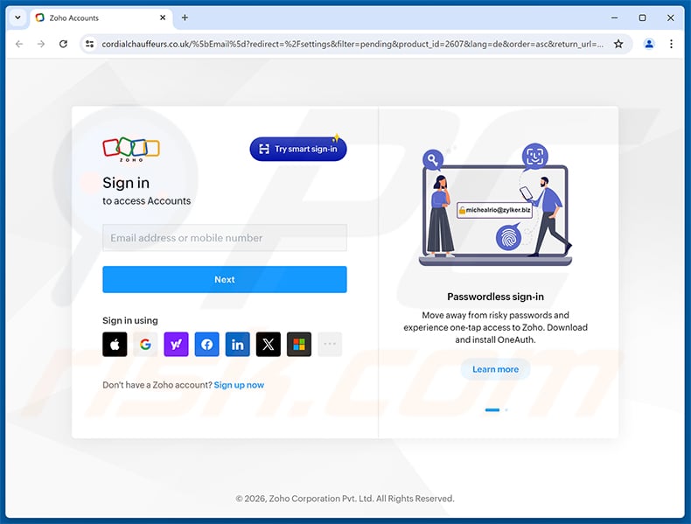Click the blue Next button
Screen dimensions: 691x524
pos(225,279)
